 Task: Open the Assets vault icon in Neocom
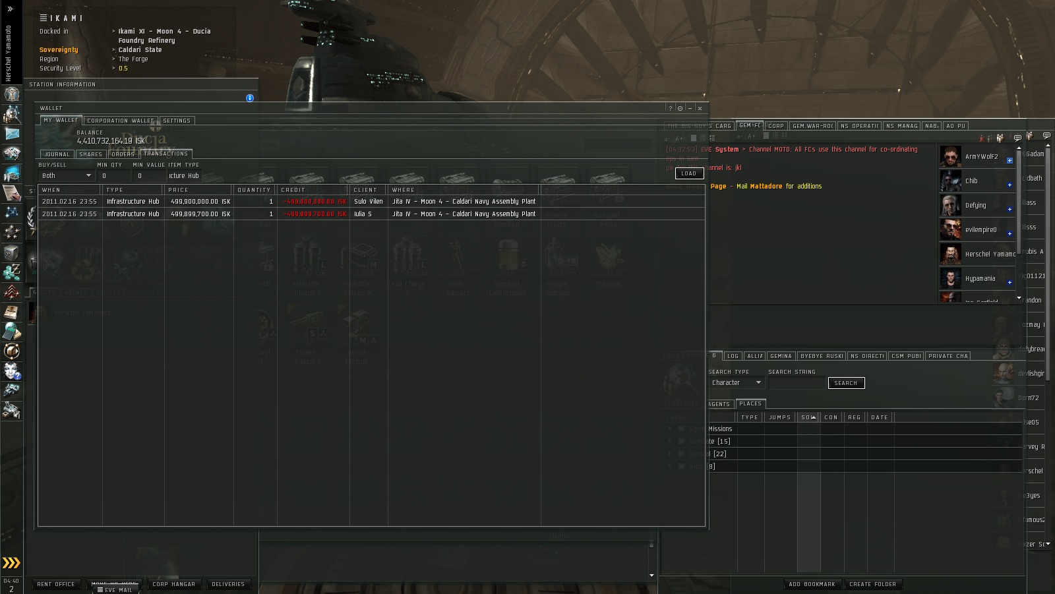11,252
